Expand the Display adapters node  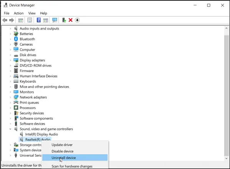point(10,60)
